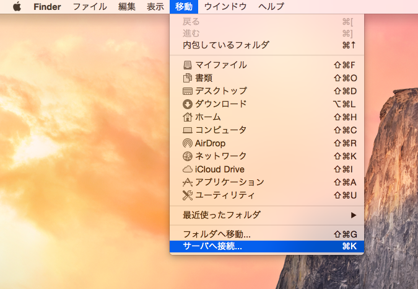This screenshot has width=418, height=289.
Task: Select ユーティリティ menu item
Action: tap(267, 195)
